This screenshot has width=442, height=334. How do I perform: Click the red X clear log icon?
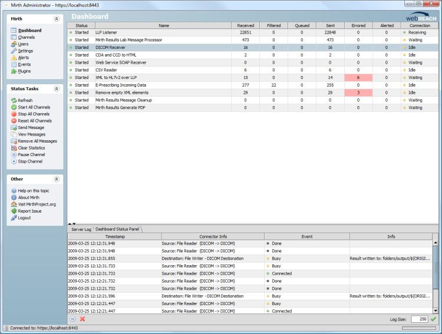(x=83, y=319)
